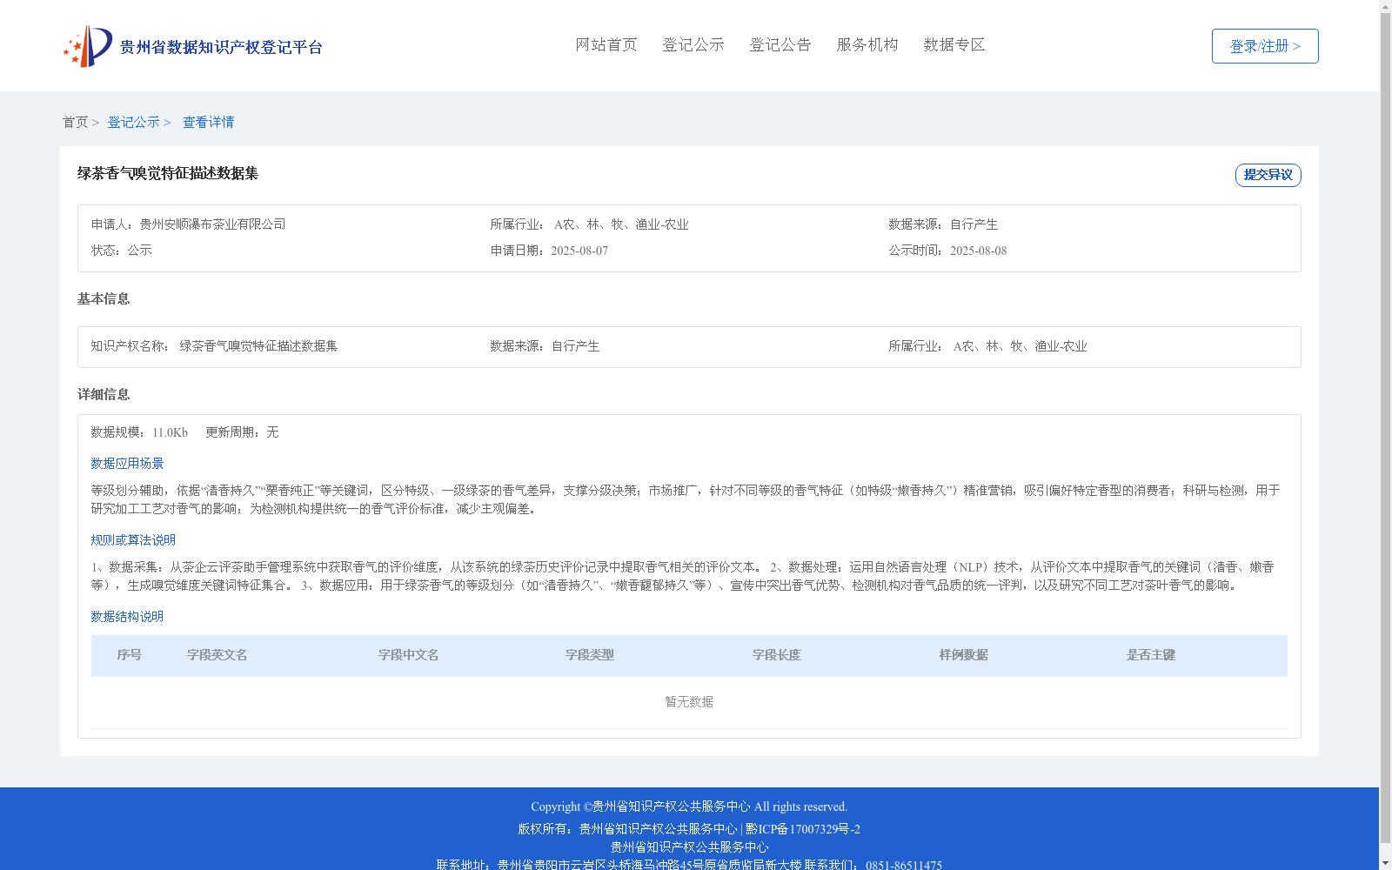The width and height of the screenshot is (1392, 870).
Task: Open the 数据专区 navigation item
Action: 954,44
